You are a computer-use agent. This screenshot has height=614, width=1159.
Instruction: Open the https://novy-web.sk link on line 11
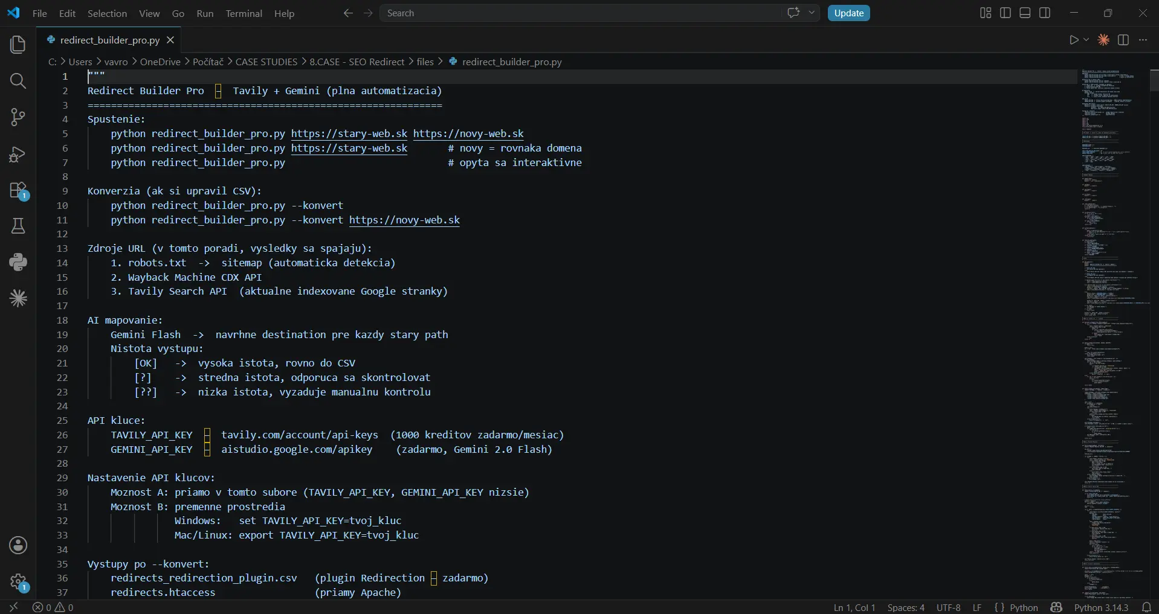point(404,220)
